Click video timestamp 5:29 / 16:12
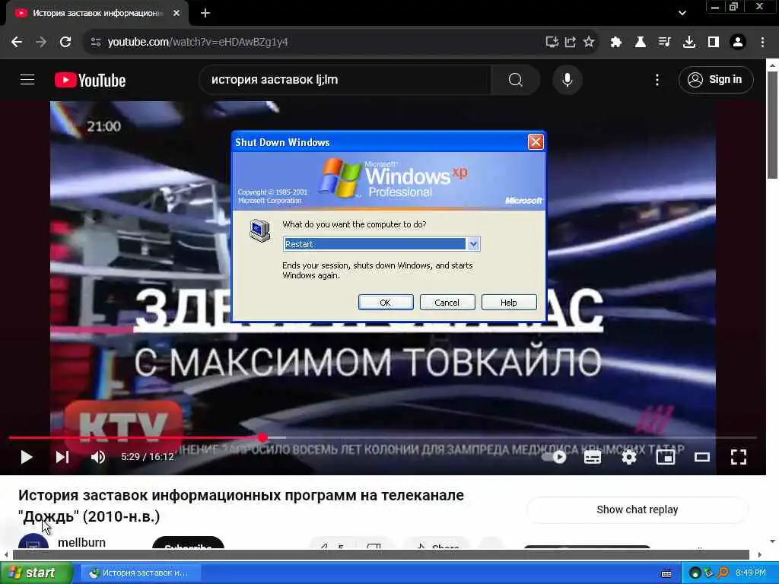 [148, 457]
